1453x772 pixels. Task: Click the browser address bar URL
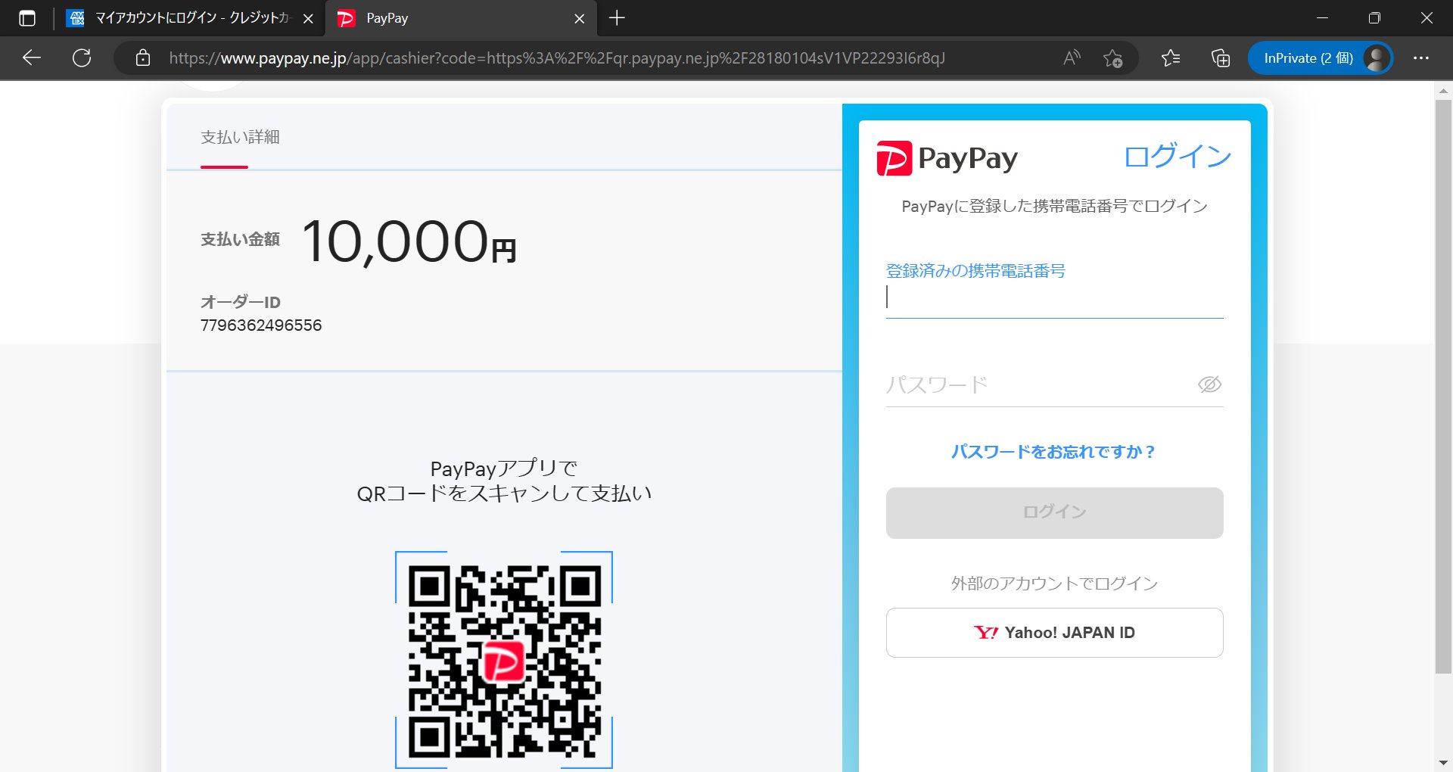tap(557, 58)
